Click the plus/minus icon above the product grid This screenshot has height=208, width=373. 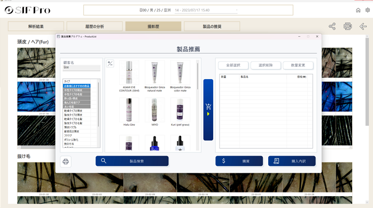tap(110, 63)
